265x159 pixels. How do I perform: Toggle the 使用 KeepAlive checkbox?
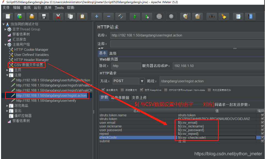[x=142, y=90]
